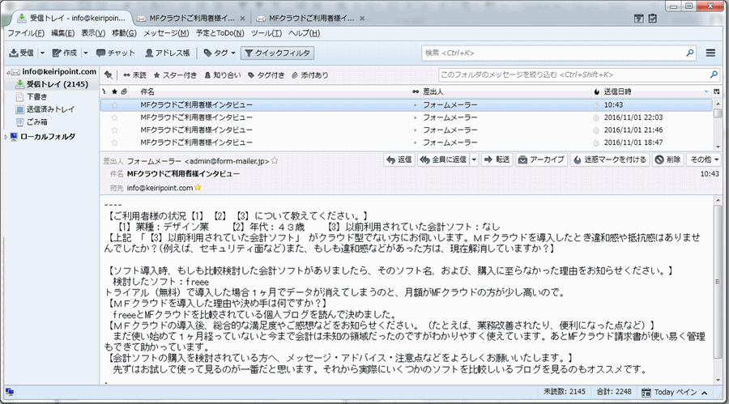The width and height of the screenshot is (729, 404).
Task: Expand ローカルフォルダ tree node
Action: click(6, 137)
